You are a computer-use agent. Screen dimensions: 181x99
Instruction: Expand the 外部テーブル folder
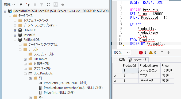pos(25,64)
